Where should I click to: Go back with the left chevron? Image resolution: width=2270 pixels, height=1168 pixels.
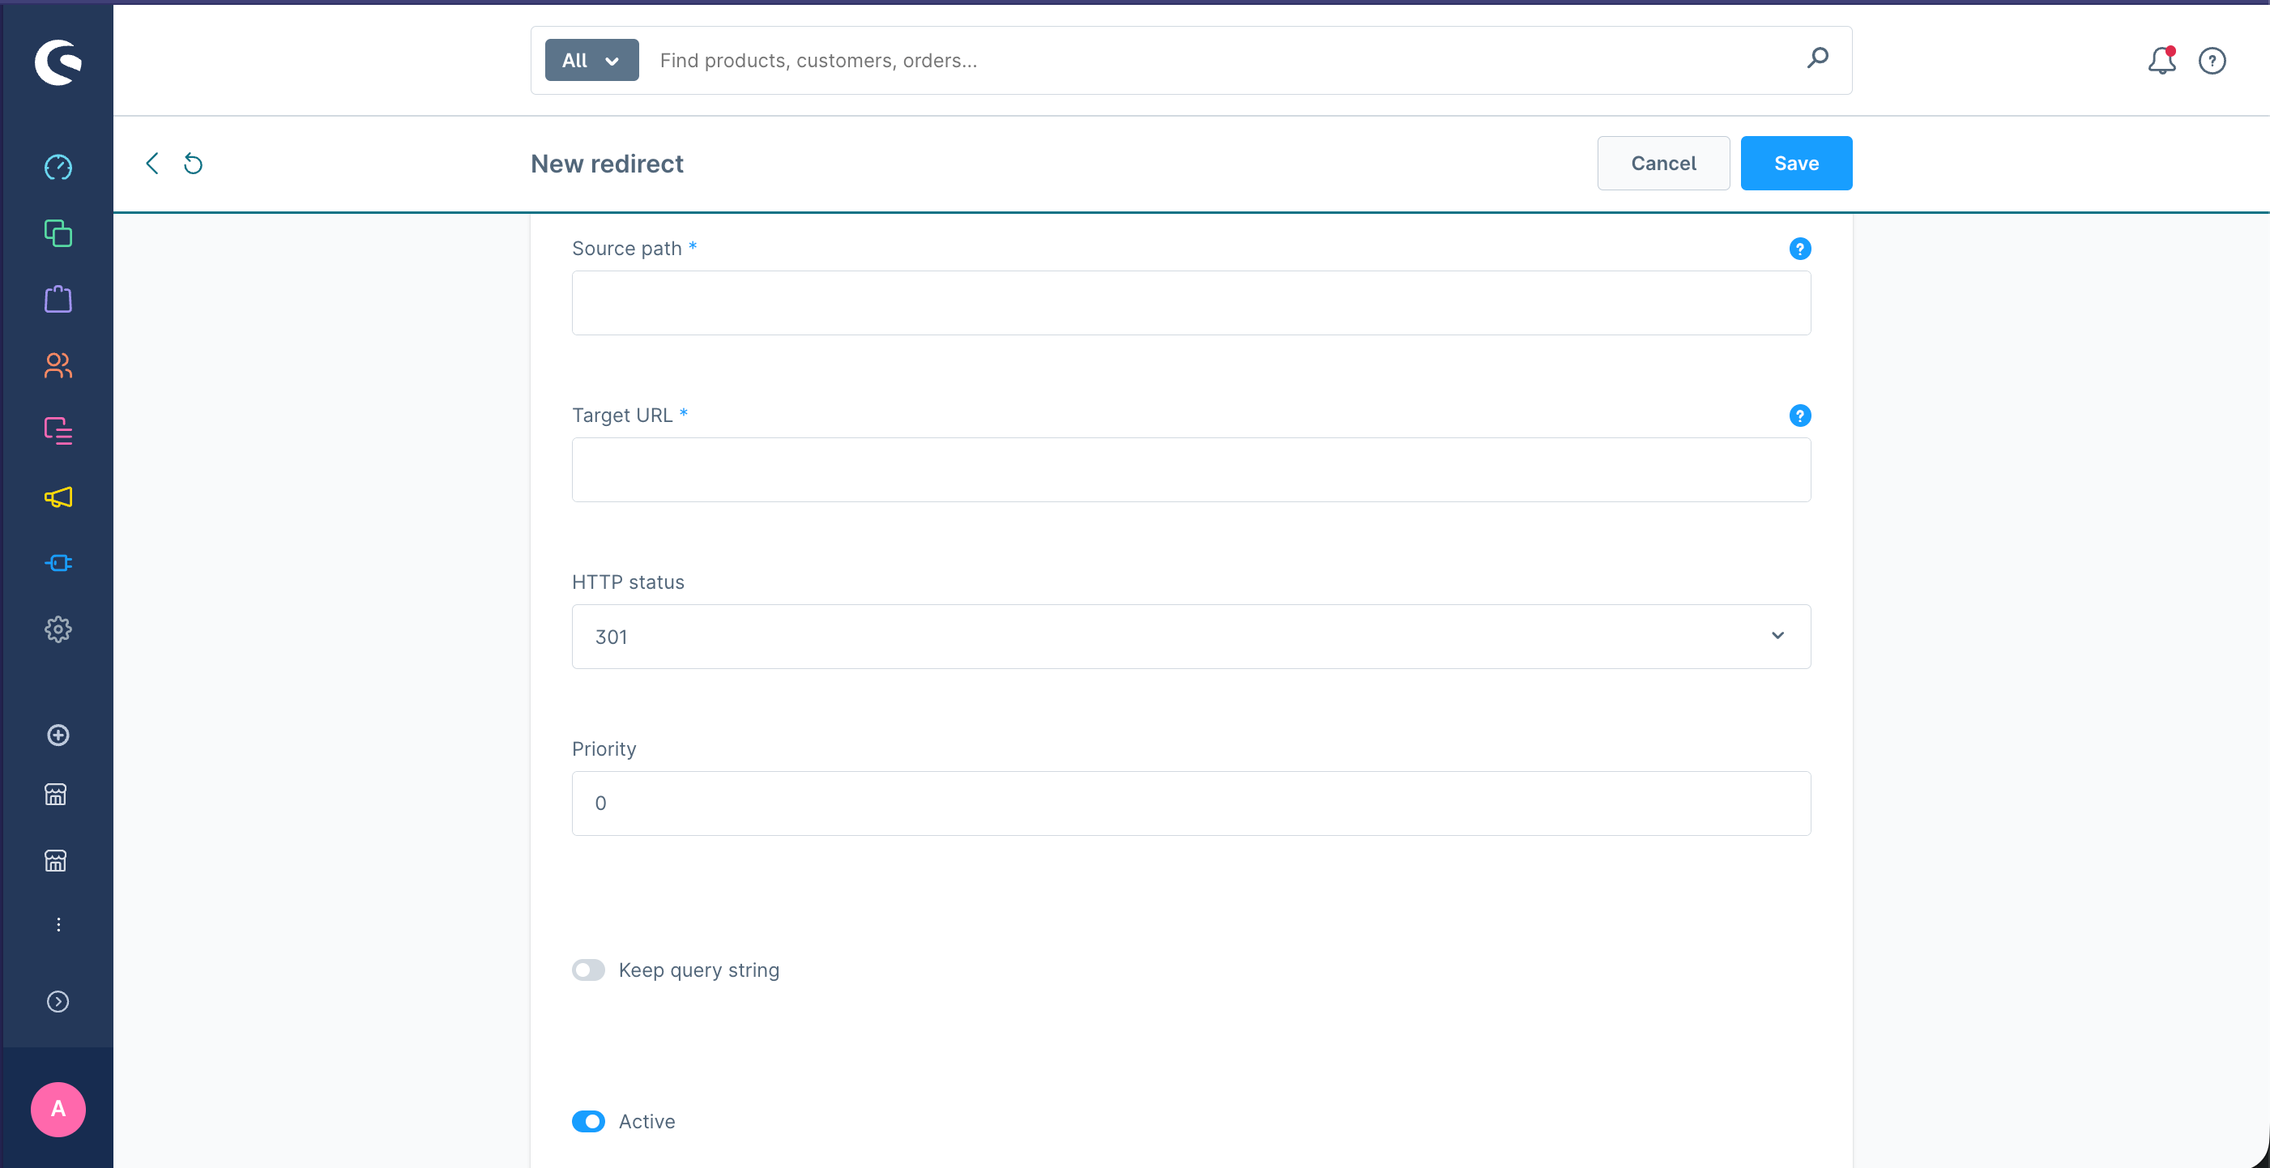point(152,163)
